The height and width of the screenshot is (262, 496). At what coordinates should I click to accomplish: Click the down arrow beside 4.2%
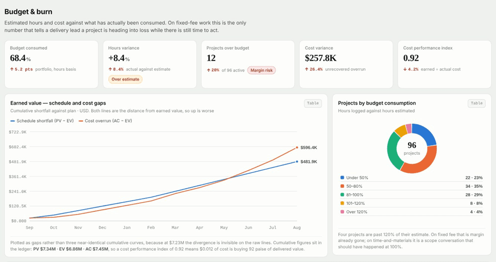tap(405, 69)
